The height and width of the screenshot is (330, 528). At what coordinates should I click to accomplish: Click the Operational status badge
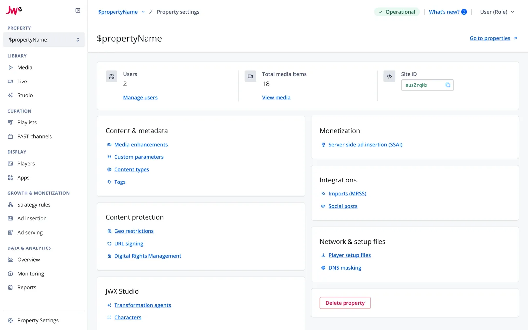click(397, 12)
